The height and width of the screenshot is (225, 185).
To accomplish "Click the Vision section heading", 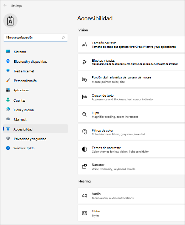I will coord(83,30).
